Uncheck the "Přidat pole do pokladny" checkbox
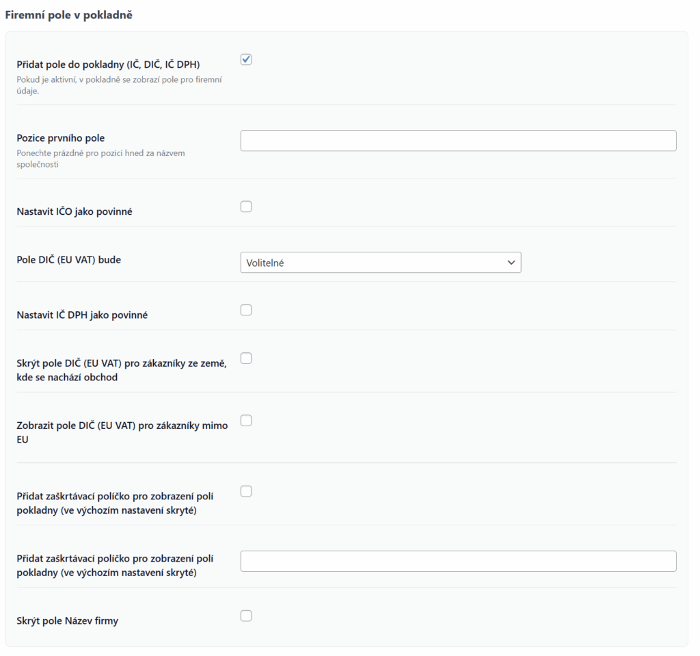The width and height of the screenshot is (700, 656). [x=246, y=60]
